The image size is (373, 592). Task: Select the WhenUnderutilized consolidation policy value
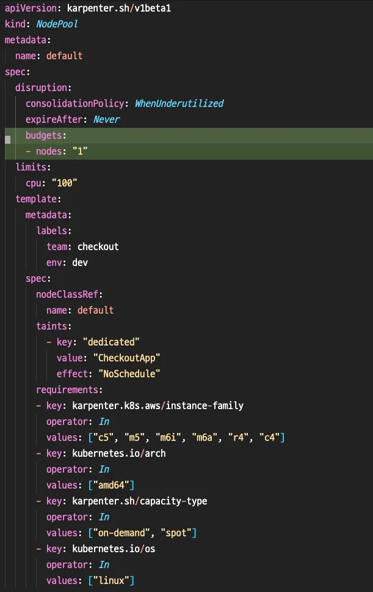[179, 103]
